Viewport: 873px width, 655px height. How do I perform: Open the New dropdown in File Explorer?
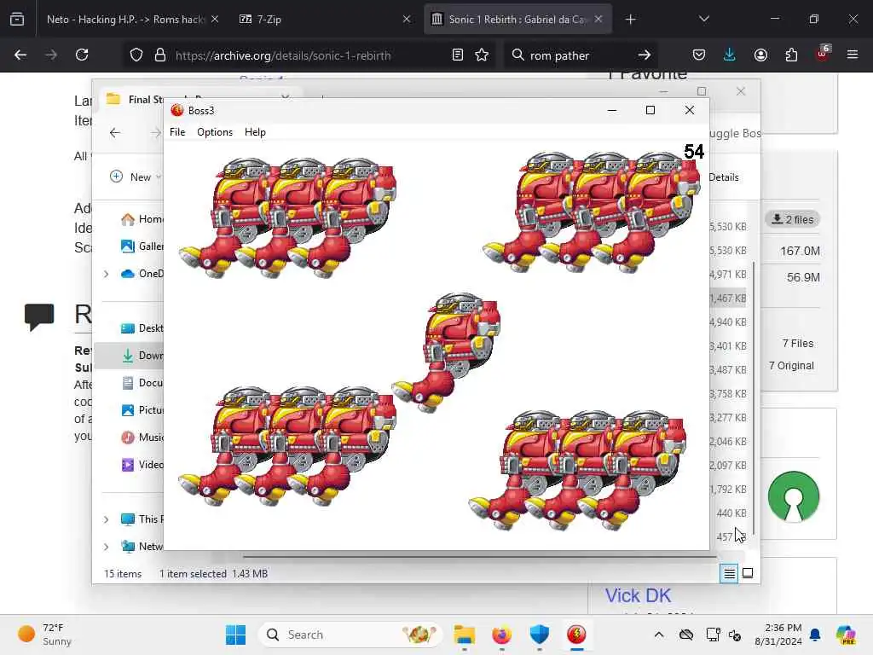(136, 177)
